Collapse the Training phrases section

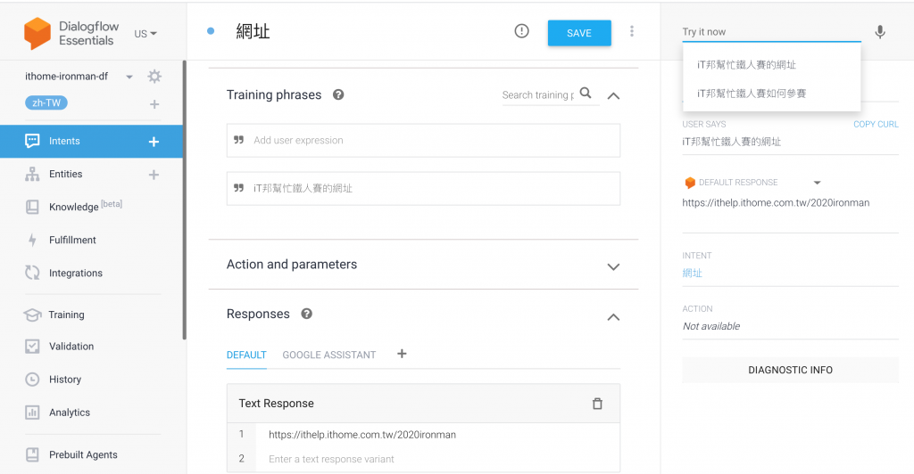pyautogui.click(x=612, y=95)
